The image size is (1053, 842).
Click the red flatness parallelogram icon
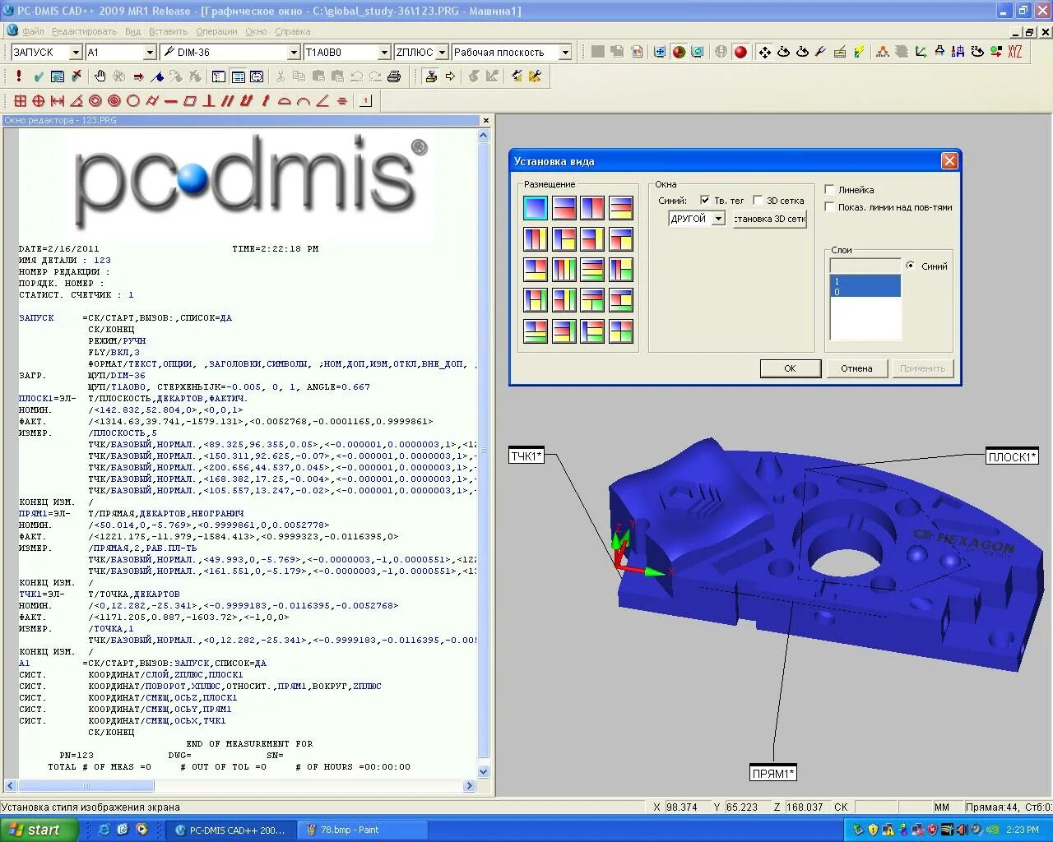click(x=190, y=101)
